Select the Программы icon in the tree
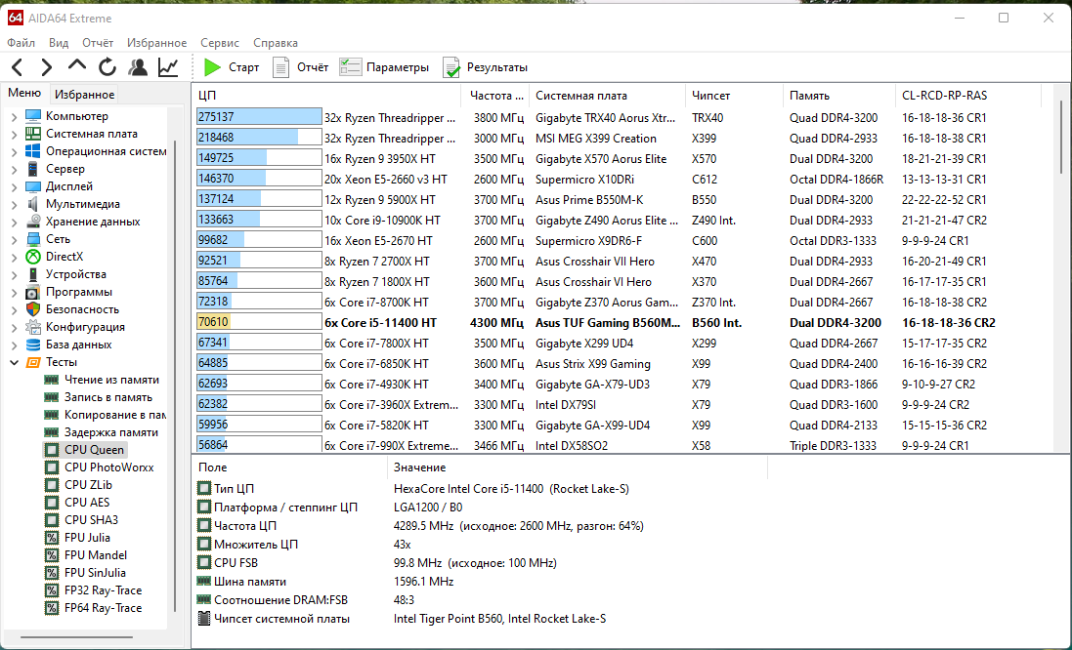The image size is (1072, 650). (33, 292)
